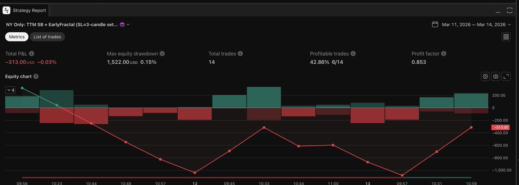Show info for Total trades
Image resolution: width=519 pixels, height=185 pixels.
(x=240, y=54)
